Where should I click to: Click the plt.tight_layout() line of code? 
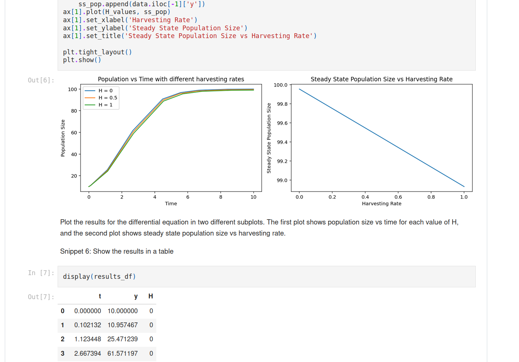97,52
